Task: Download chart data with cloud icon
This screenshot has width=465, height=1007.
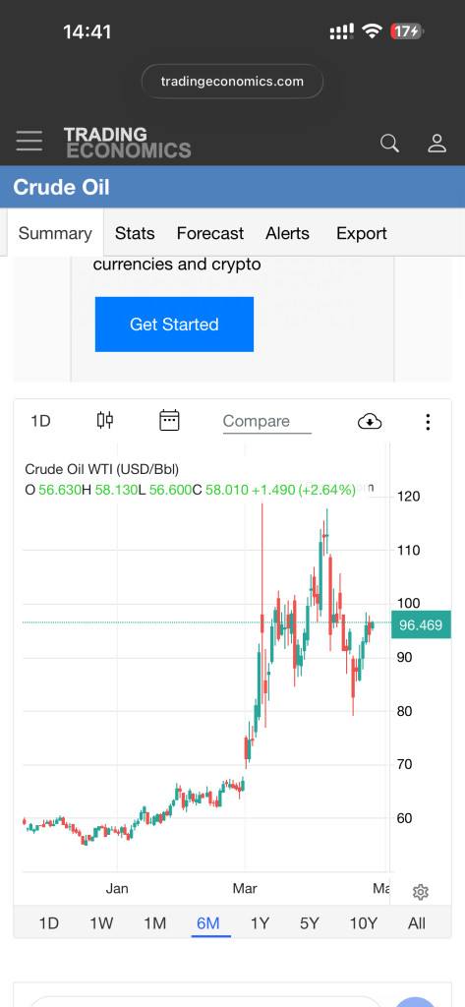Action: point(370,421)
